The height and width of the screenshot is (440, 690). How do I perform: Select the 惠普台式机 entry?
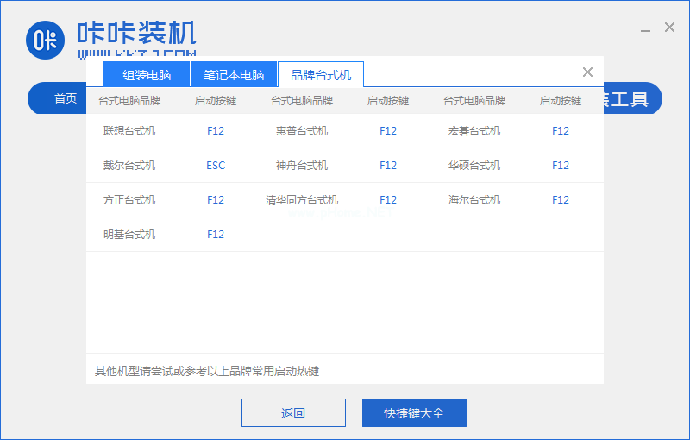[x=302, y=131]
